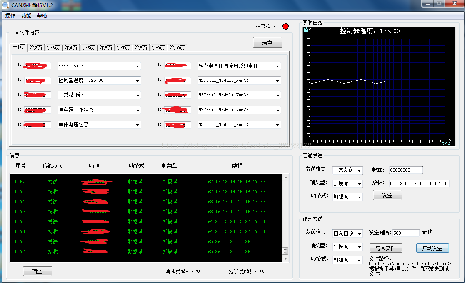Switch to the 第2页 tab
The image size is (465, 283).
pyautogui.click(x=36, y=48)
